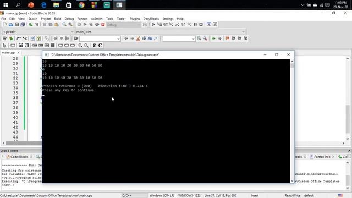Image resolution: width=352 pixels, height=198 pixels.
Task: Close the main.cpp tab
Action: 18,53
